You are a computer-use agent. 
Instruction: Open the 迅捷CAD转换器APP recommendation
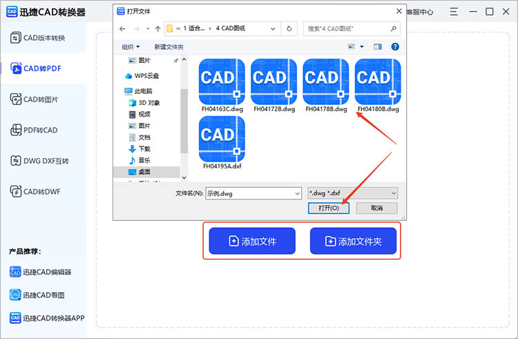46,318
